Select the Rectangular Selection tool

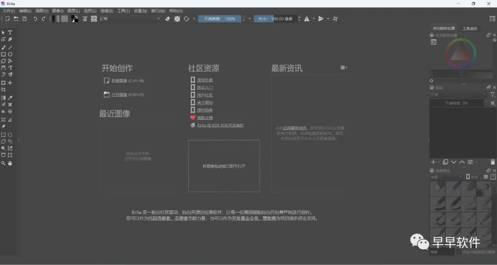tap(4, 135)
